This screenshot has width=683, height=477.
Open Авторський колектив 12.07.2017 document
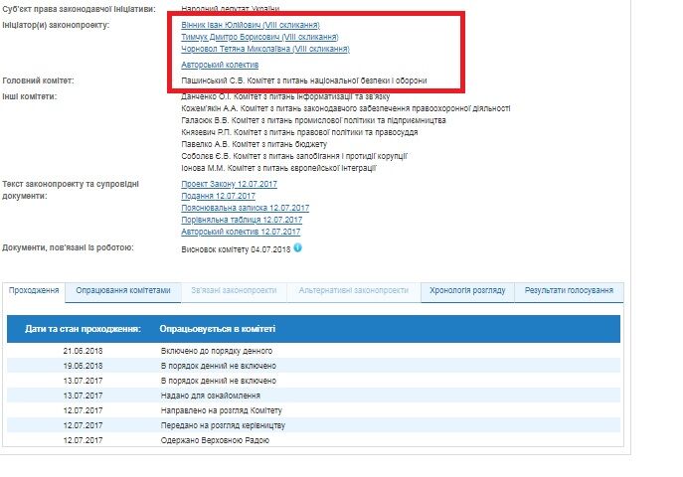point(241,232)
